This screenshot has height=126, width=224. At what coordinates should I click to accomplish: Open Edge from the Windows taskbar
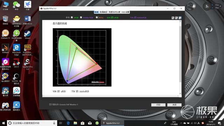tap(68, 123)
